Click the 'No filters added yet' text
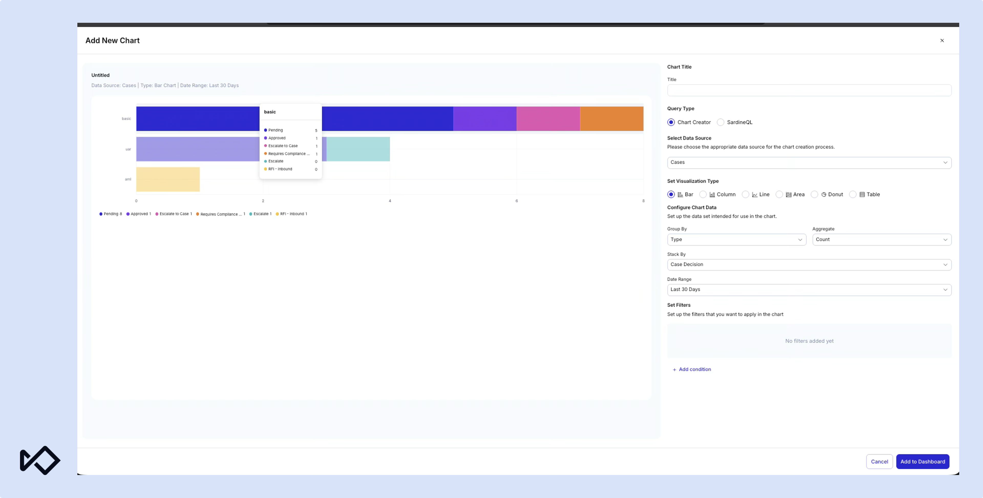This screenshot has width=983, height=498. (809, 341)
